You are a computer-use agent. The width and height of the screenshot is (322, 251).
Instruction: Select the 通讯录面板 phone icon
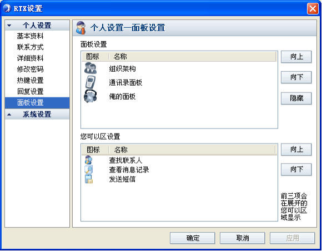point(90,82)
